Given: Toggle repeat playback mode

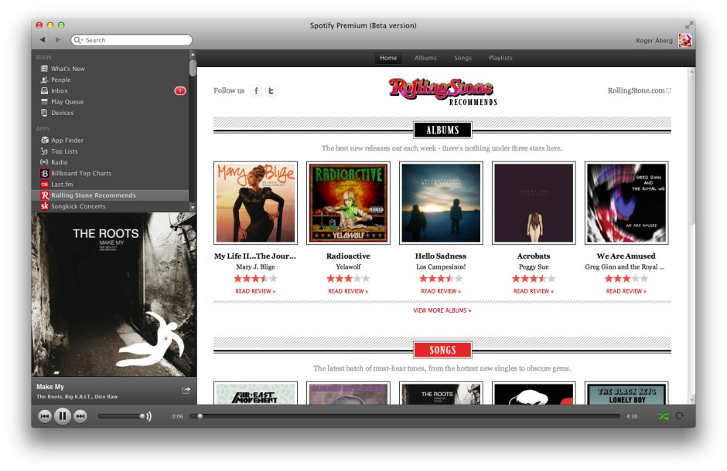Looking at the screenshot, I should click(x=680, y=416).
